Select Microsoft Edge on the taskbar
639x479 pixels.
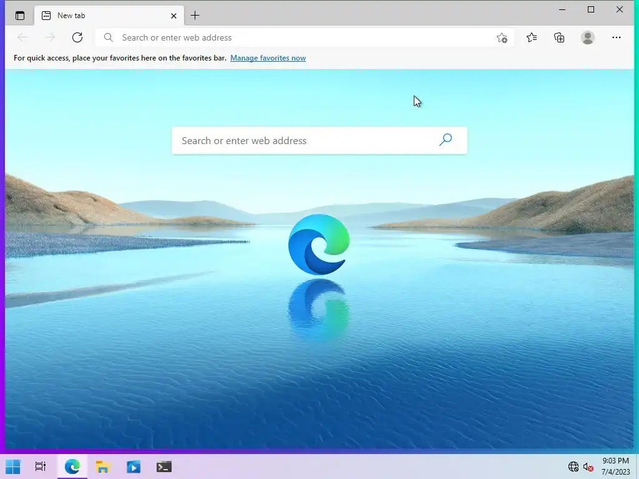[x=72, y=467]
